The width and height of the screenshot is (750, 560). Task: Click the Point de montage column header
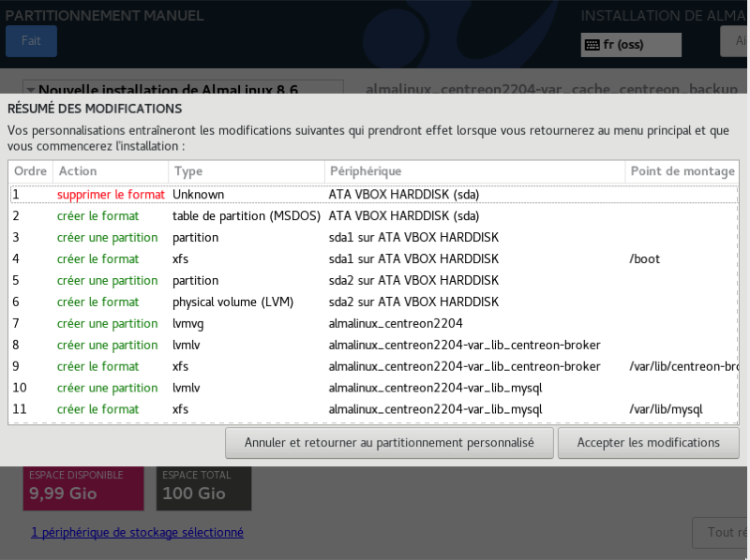click(682, 171)
